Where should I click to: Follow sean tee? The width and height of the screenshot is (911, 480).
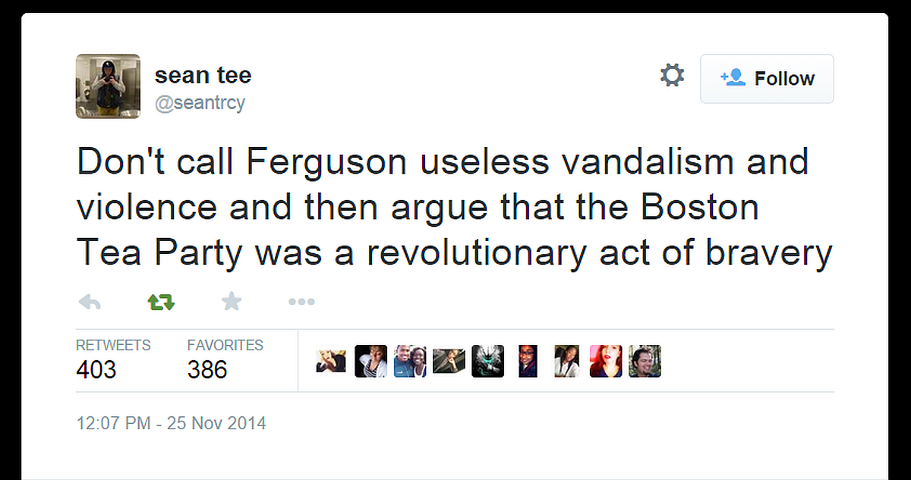pyautogui.click(x=767, y=78)
